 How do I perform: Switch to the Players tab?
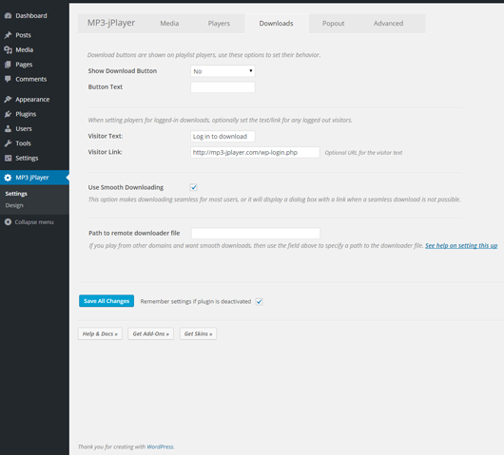(219, 23)
